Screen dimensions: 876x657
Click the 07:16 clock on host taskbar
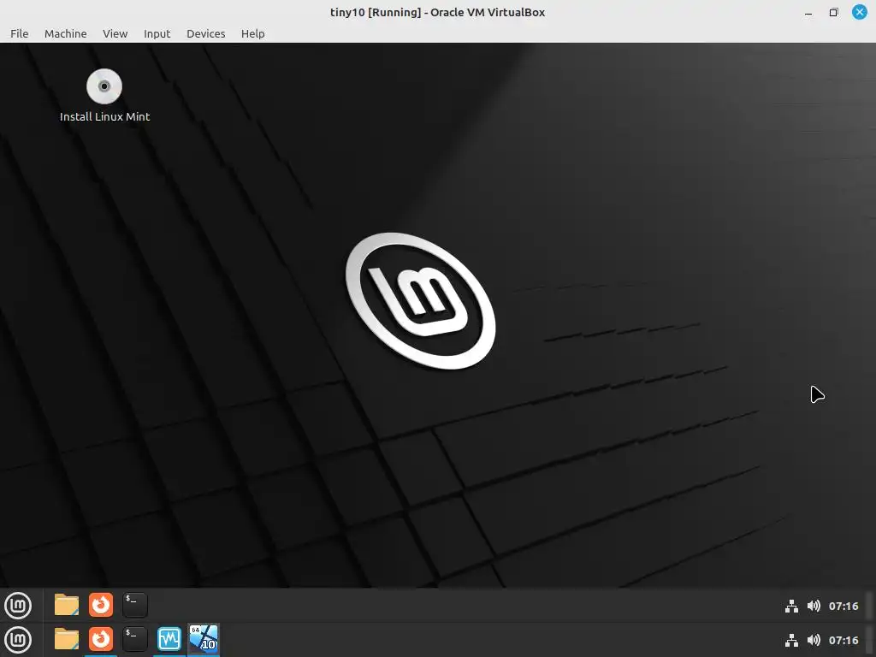pos(843,640)
